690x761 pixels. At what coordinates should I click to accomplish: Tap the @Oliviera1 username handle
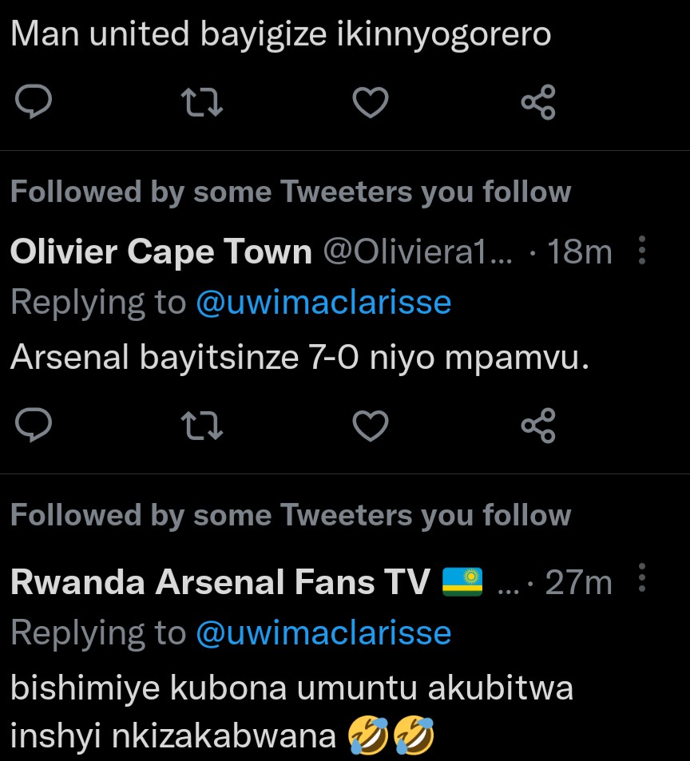[421, 252]
